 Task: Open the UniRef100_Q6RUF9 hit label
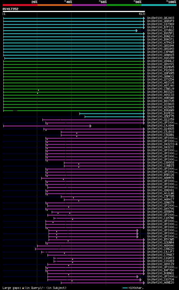click(161, 21)
